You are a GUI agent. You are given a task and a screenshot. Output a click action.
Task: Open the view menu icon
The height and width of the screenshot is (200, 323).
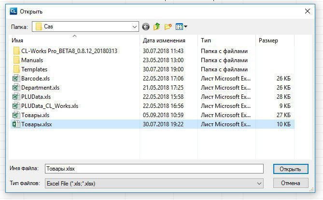(x=179, y=27)
